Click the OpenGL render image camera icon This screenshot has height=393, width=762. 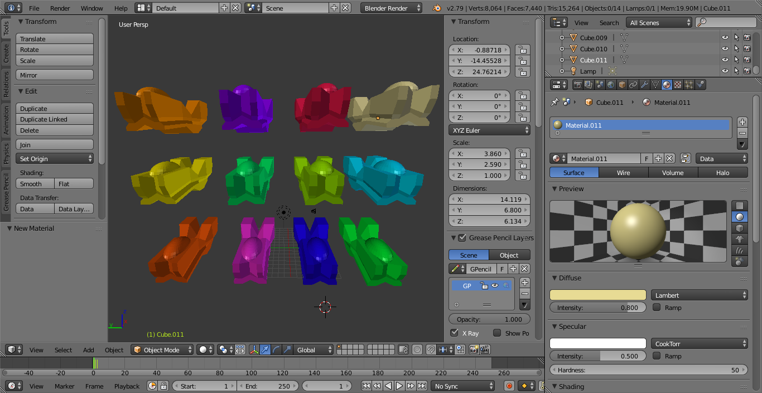pos(474,350)
